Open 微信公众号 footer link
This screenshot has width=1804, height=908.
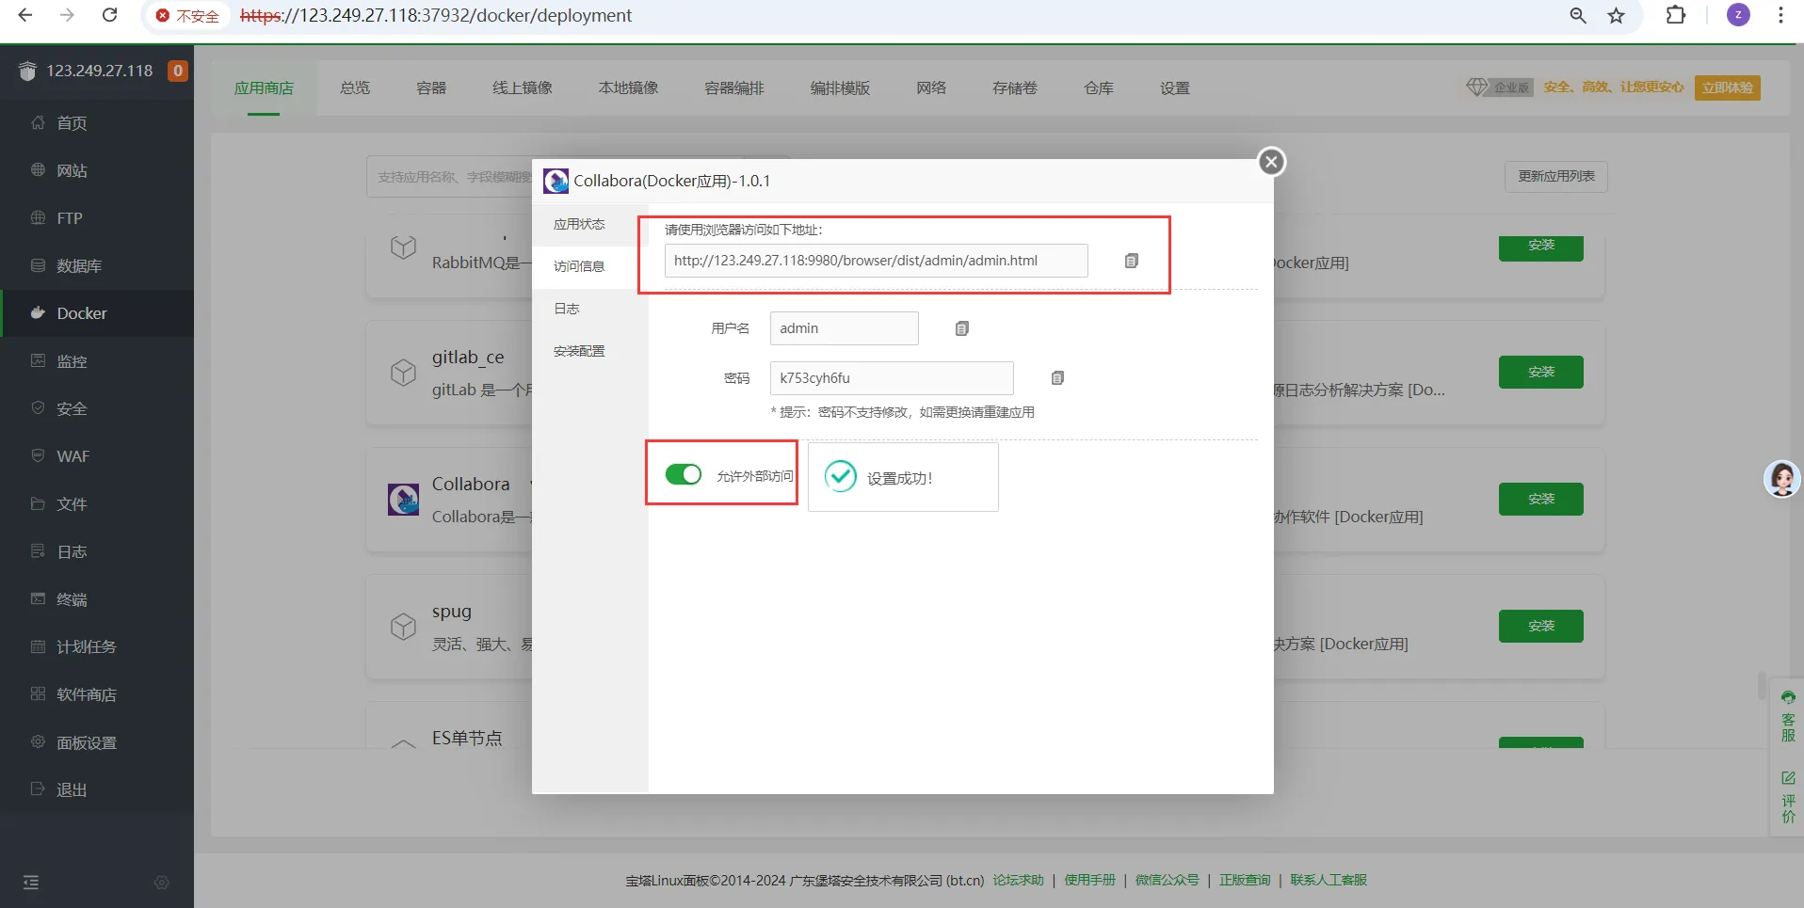[1167, 881]
